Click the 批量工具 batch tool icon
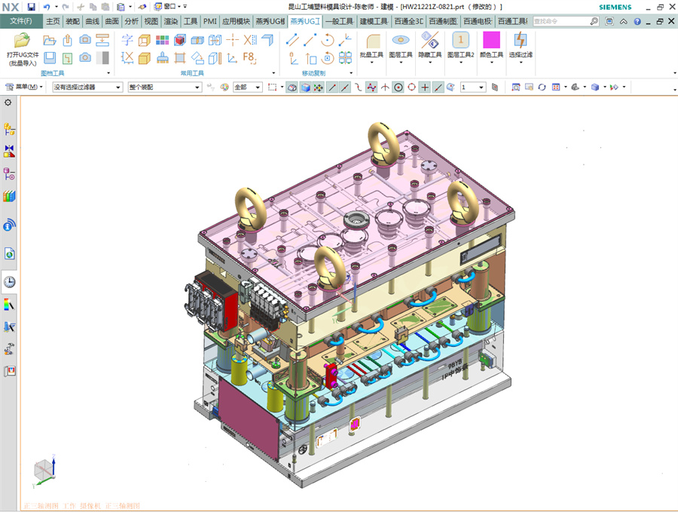678x512 pixels. coord(374,41)
